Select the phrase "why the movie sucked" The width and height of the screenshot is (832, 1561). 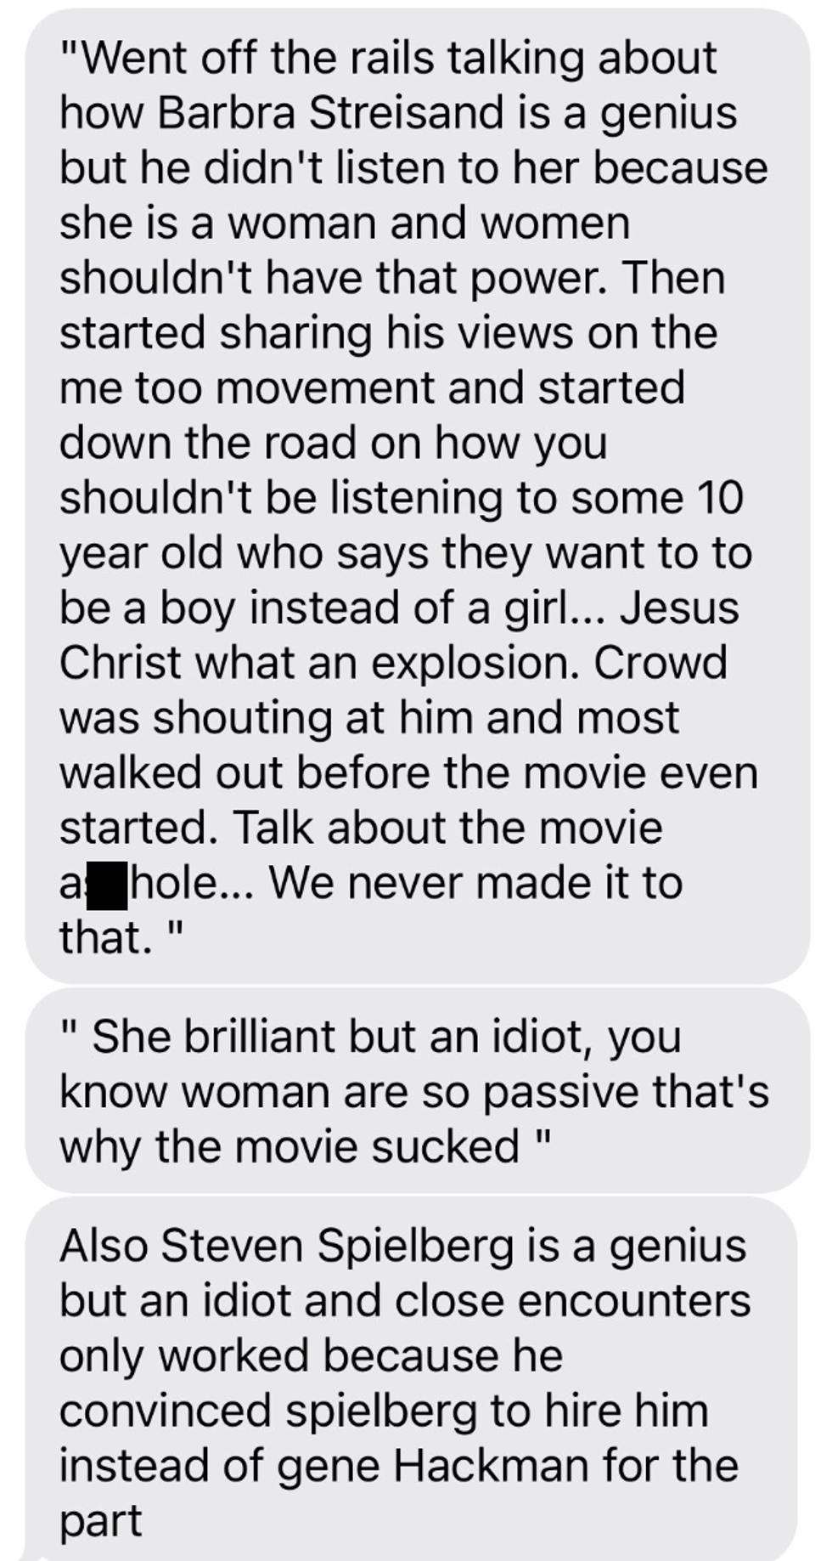point(289,1146)
